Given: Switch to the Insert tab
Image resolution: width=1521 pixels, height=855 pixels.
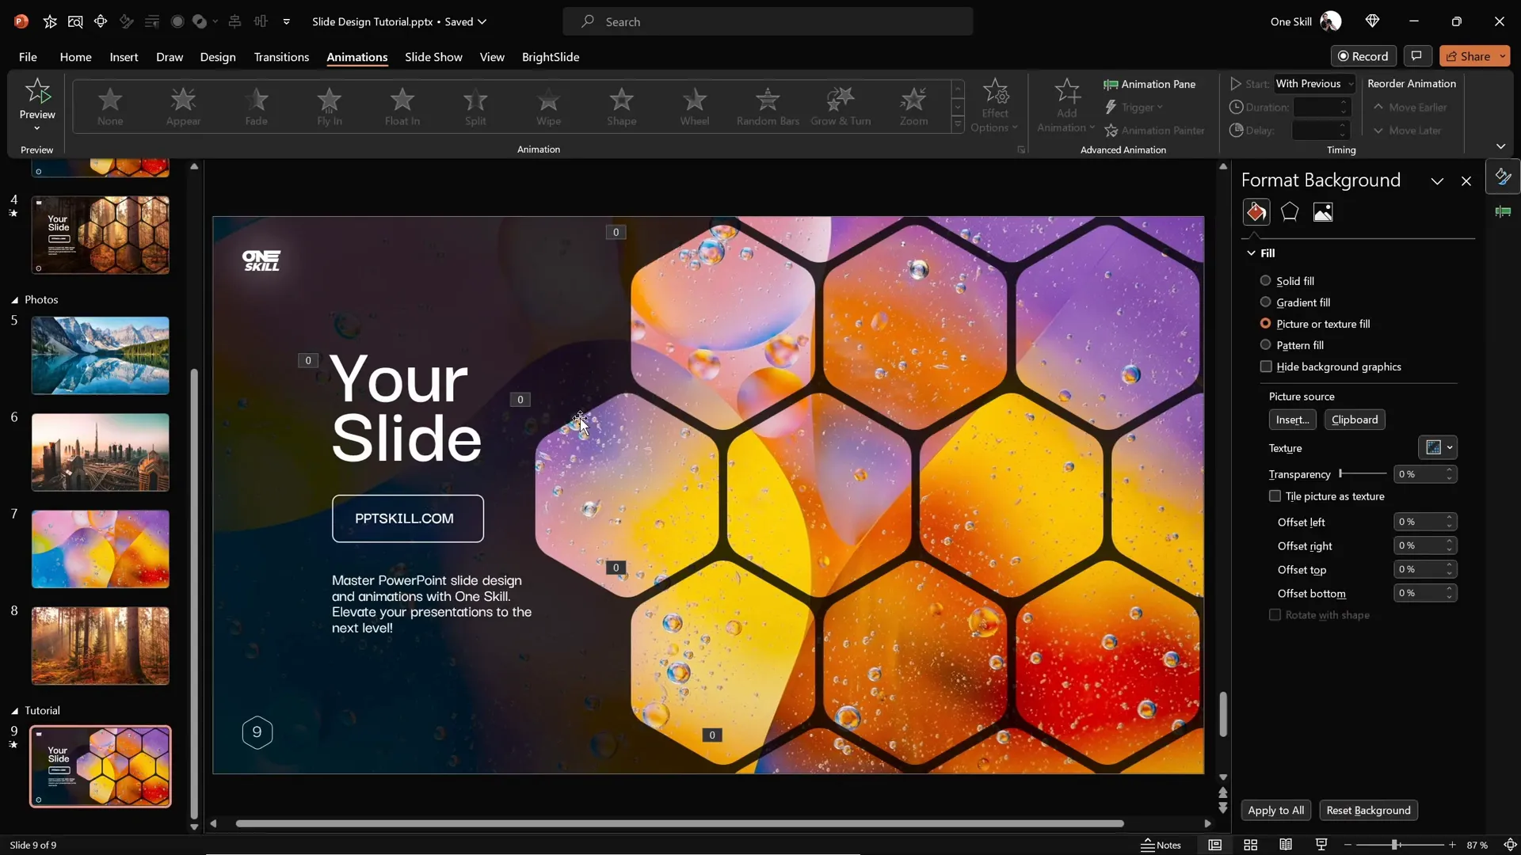Looking at the screenshot, I should click(x=124, y=57).
